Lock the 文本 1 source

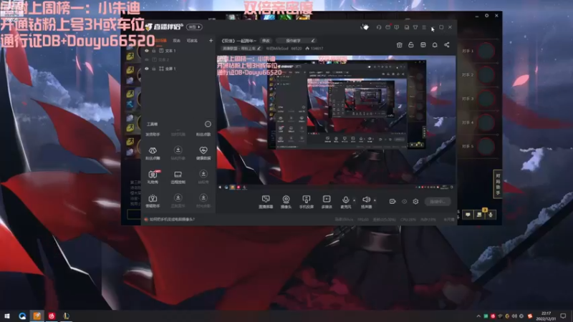point(154,51)
